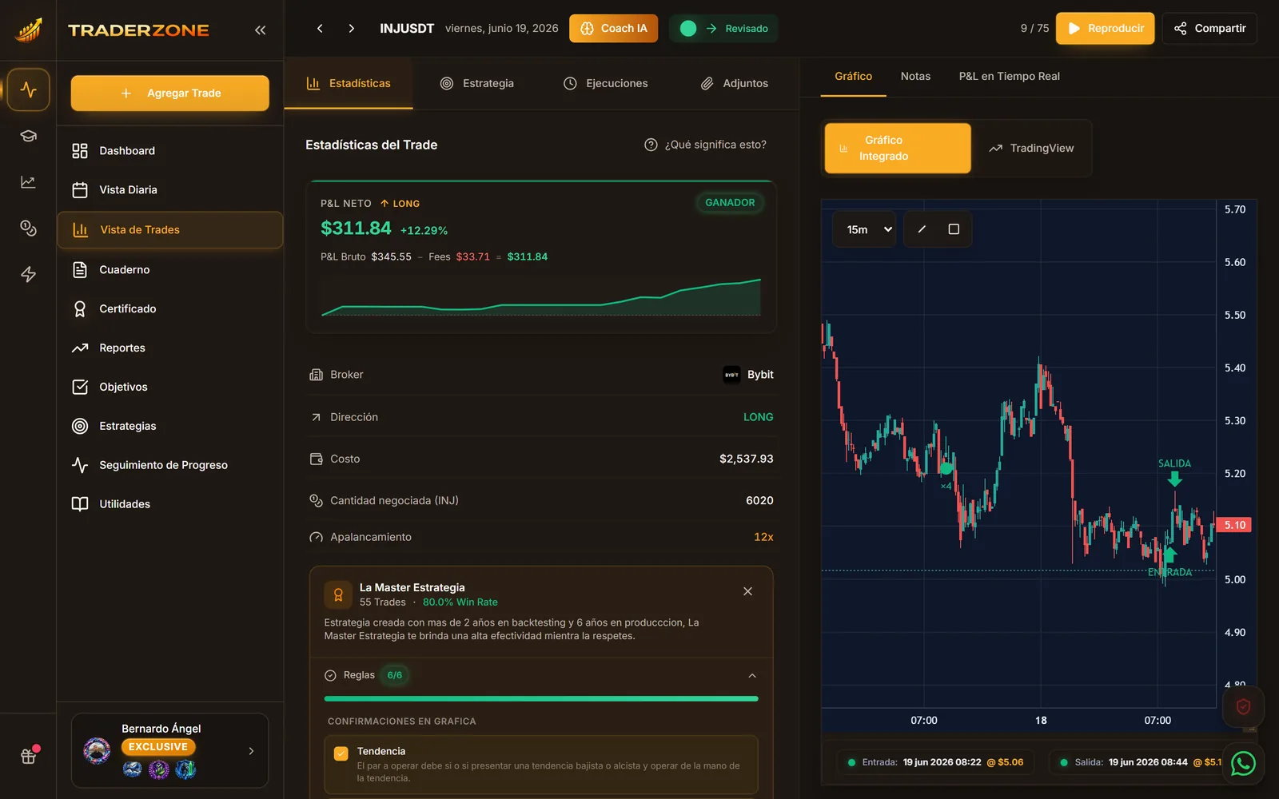Viewport: 1279px width, 799px height.
Task: Open the gift box with notification
Action: coord(29,755)
